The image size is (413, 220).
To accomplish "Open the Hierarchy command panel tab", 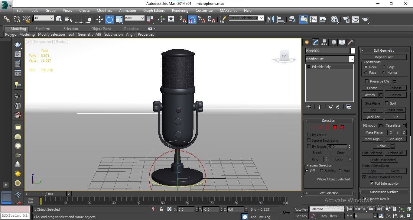I will pyautogui.click(x=324, y=42).
